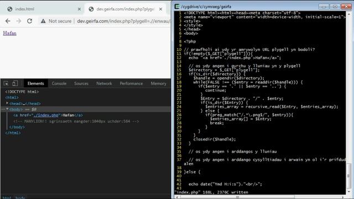Click the ./index.php href link in DevTools
Screen dimensions: 354x199
point(46,116)
